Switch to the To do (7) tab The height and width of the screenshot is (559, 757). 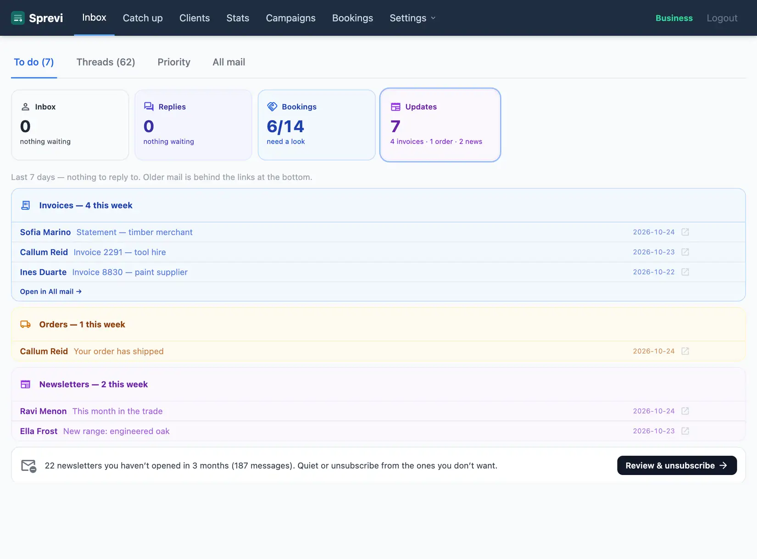34,62
